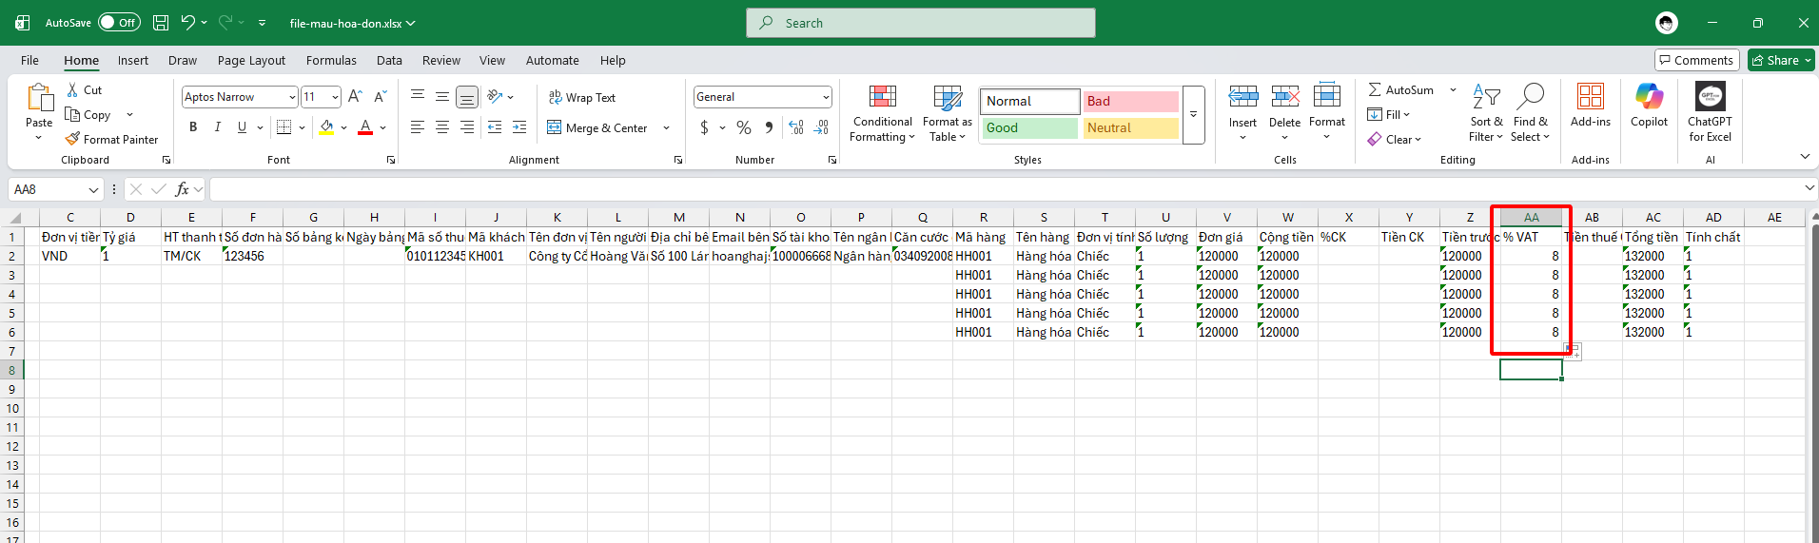Open the font name dropdown Aptos Narrow

[292, 97]
